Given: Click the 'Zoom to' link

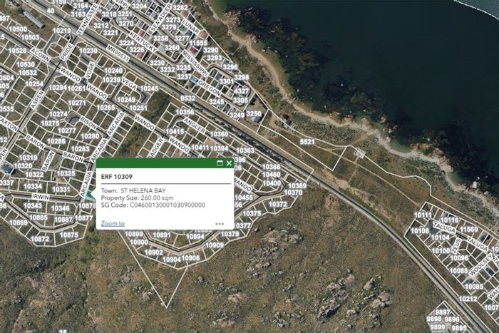Looking at the screenshot, I should (x=113, y=223).
